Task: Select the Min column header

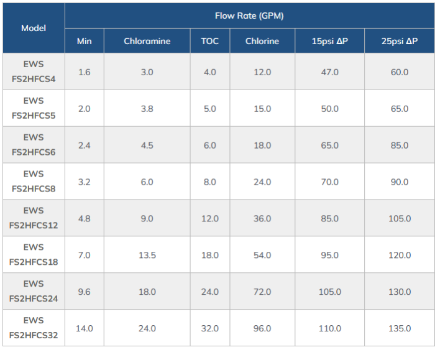Action: (85, 42)
